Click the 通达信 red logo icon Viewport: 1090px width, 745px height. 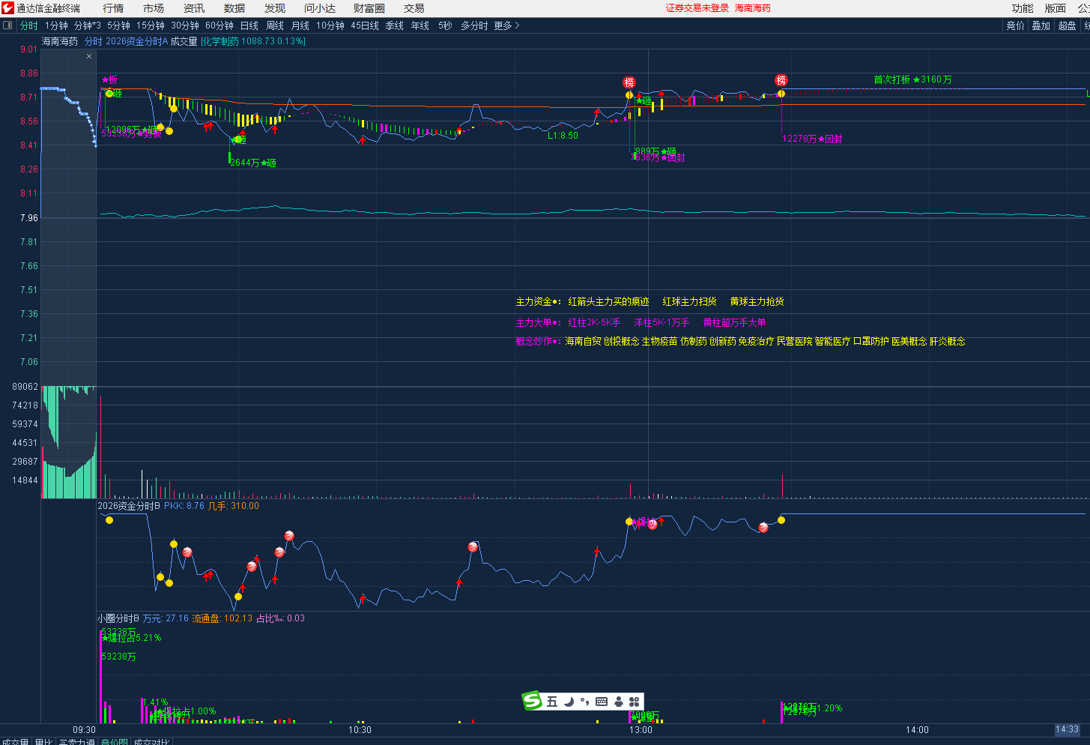tap(8, 8)
